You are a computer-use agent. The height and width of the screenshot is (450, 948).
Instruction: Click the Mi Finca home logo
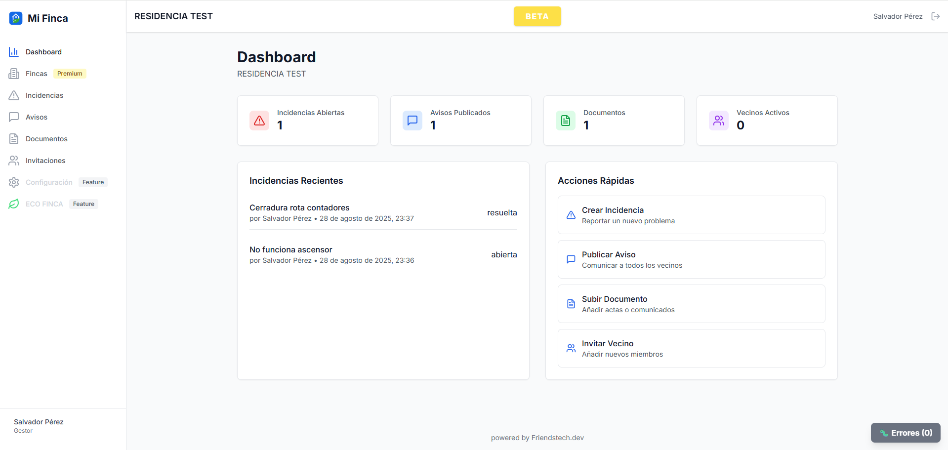[x=15, y=18]
